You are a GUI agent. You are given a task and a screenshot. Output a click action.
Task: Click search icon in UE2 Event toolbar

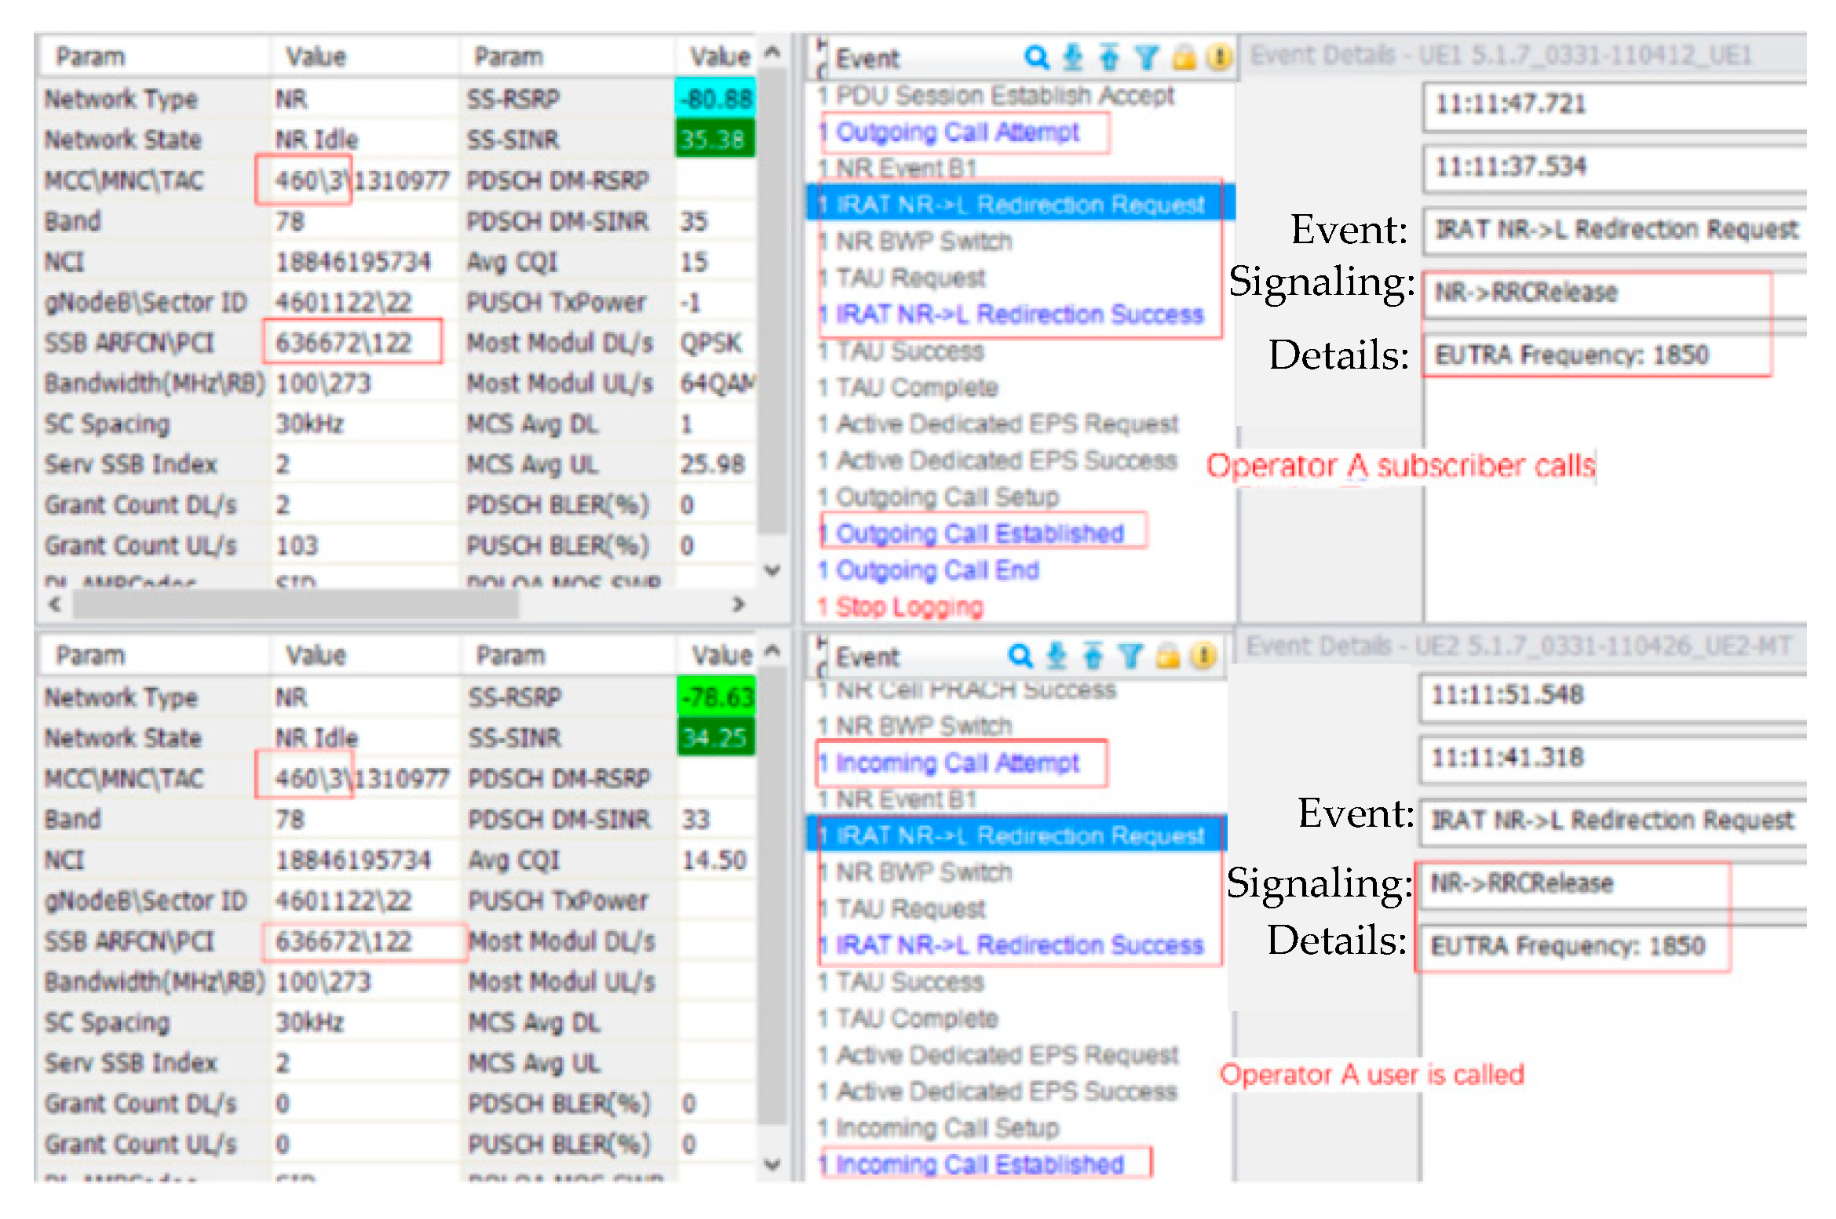[x=1020, y=656]
